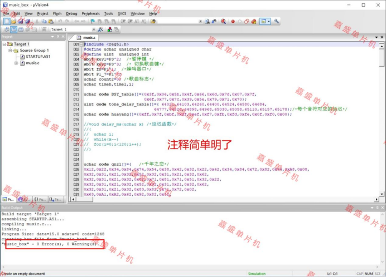Toggle bookmark with the flag icon
This screenshot has width=386, height=277.
pos(93,22)
